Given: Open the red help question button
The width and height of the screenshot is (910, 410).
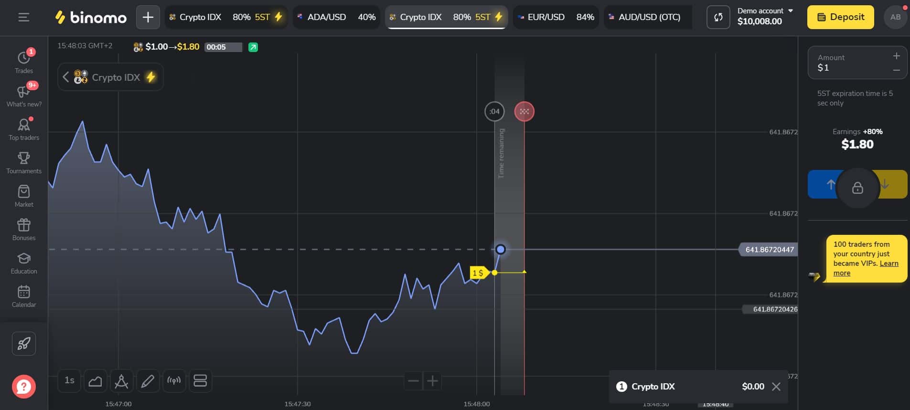Looking at the screenshot, I should (23, 387).
